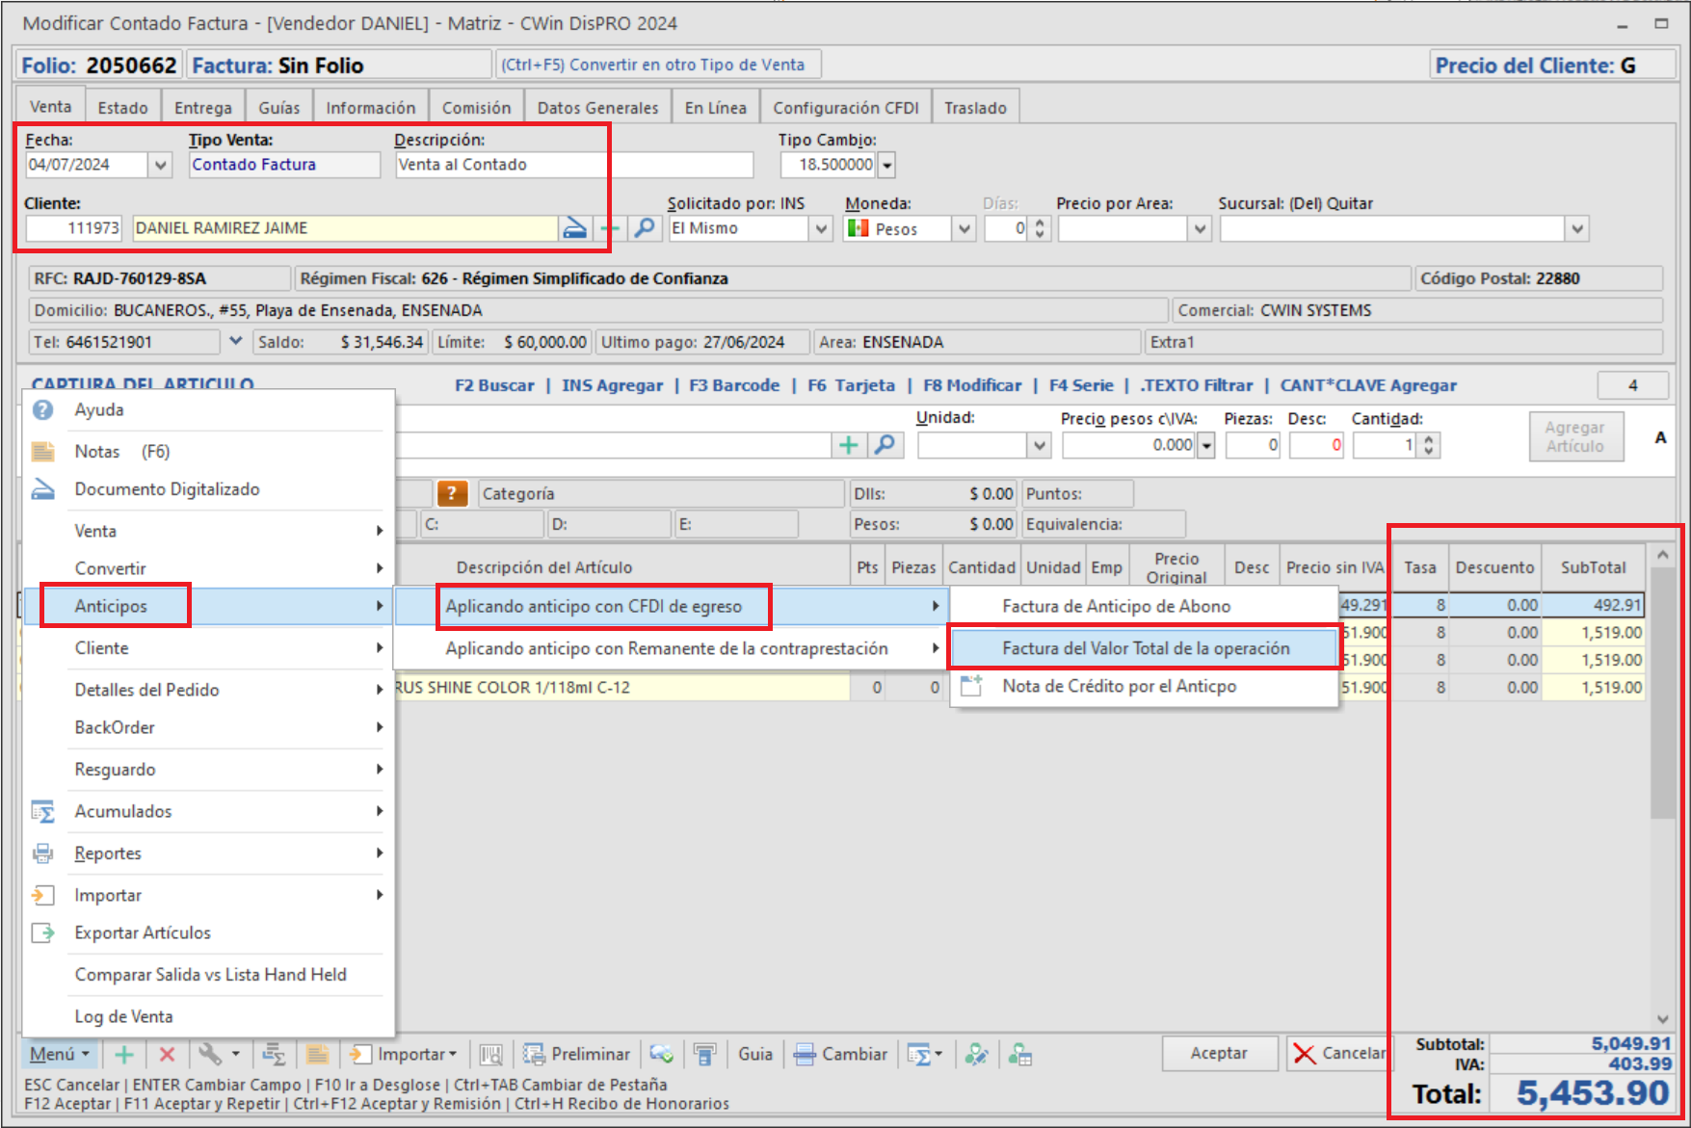Click the barcode search icon in bottom toolbar
Viewport: 1691px width, 1128px height.
point(491,1054)
